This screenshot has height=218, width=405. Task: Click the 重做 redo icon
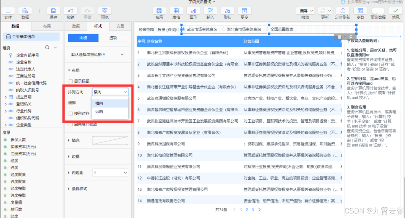click(x=88, y=11)
